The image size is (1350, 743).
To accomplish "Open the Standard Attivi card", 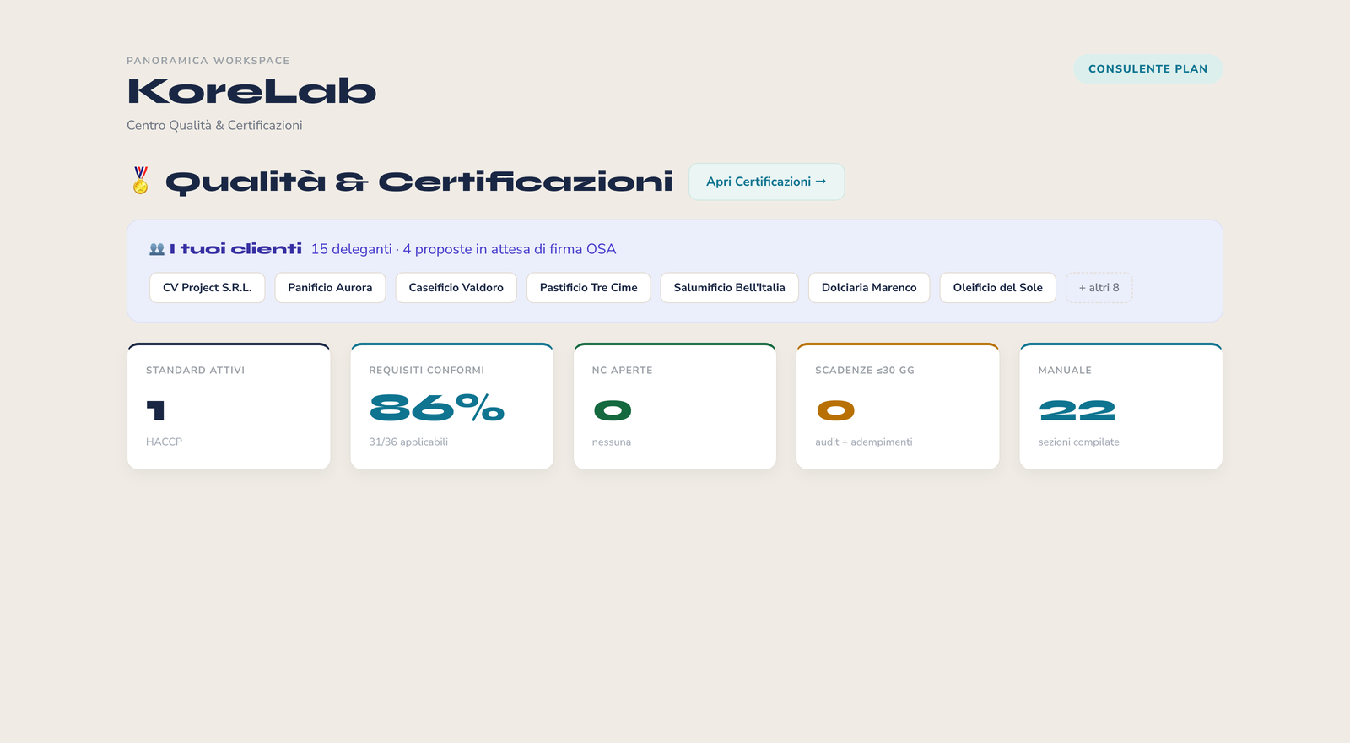I will pyautogui.click(x=229, y=406).
